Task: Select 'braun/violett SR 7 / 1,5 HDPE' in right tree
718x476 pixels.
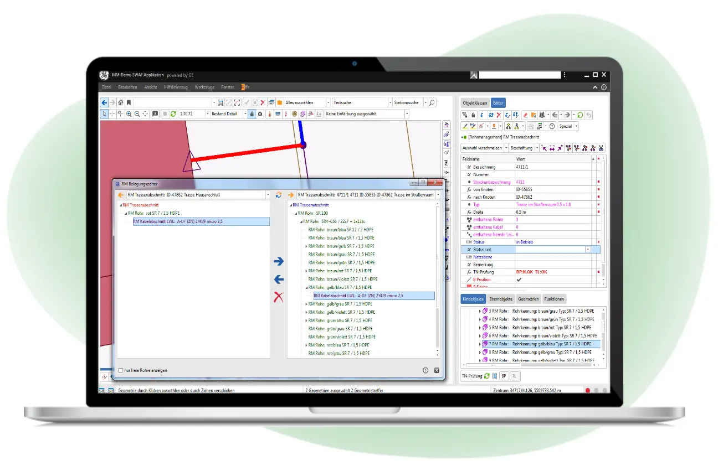Action: pyautogui.click(x=343, y=280)
